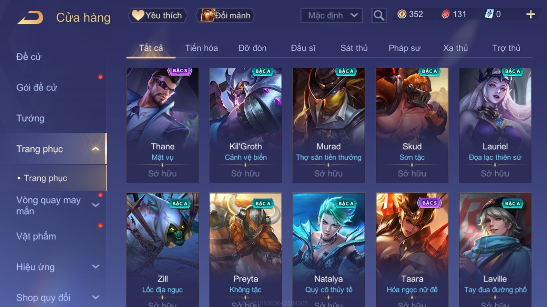
Task: Switch to the Pháp sư tab
Action: pos(404,48)
